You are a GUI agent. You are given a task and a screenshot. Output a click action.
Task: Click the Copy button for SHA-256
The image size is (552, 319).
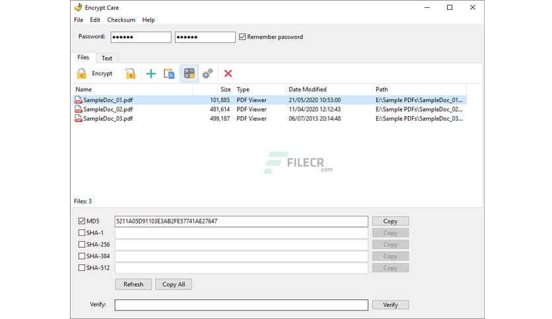point(390,244)
